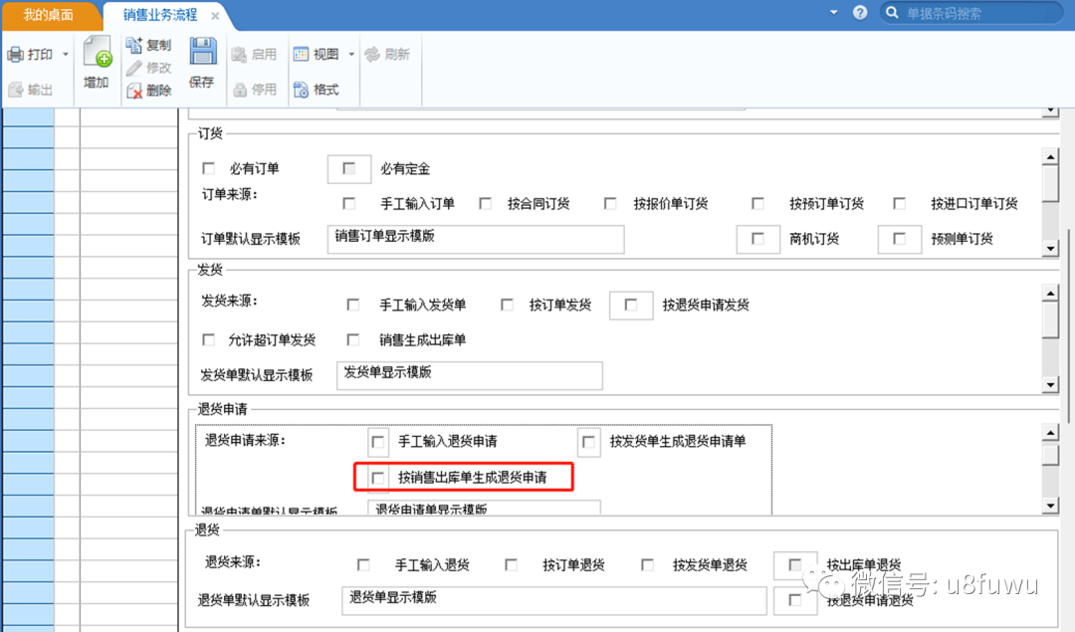Select the 销售业务流程 tab
The width and height of the screenshot is (1075, 632).
click(159, 15)
